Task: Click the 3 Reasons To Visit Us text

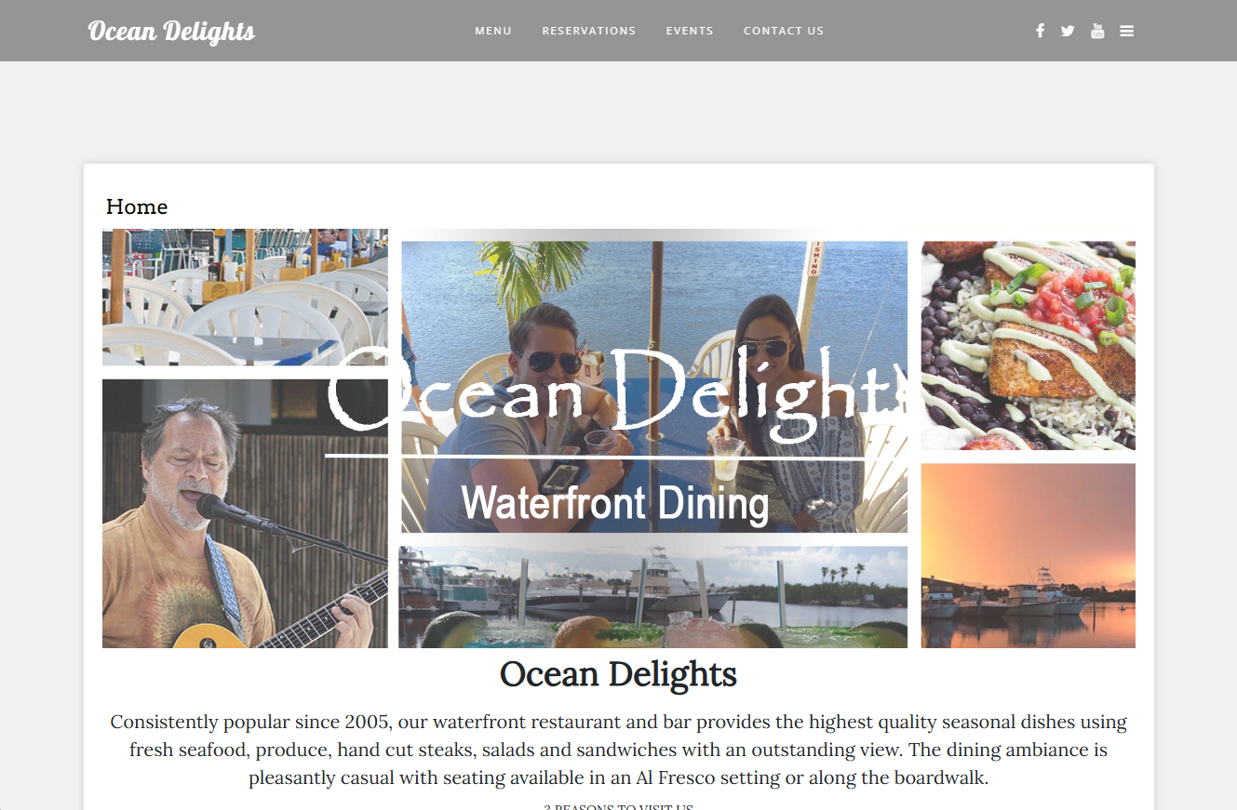Action: [x=618, y=806]
